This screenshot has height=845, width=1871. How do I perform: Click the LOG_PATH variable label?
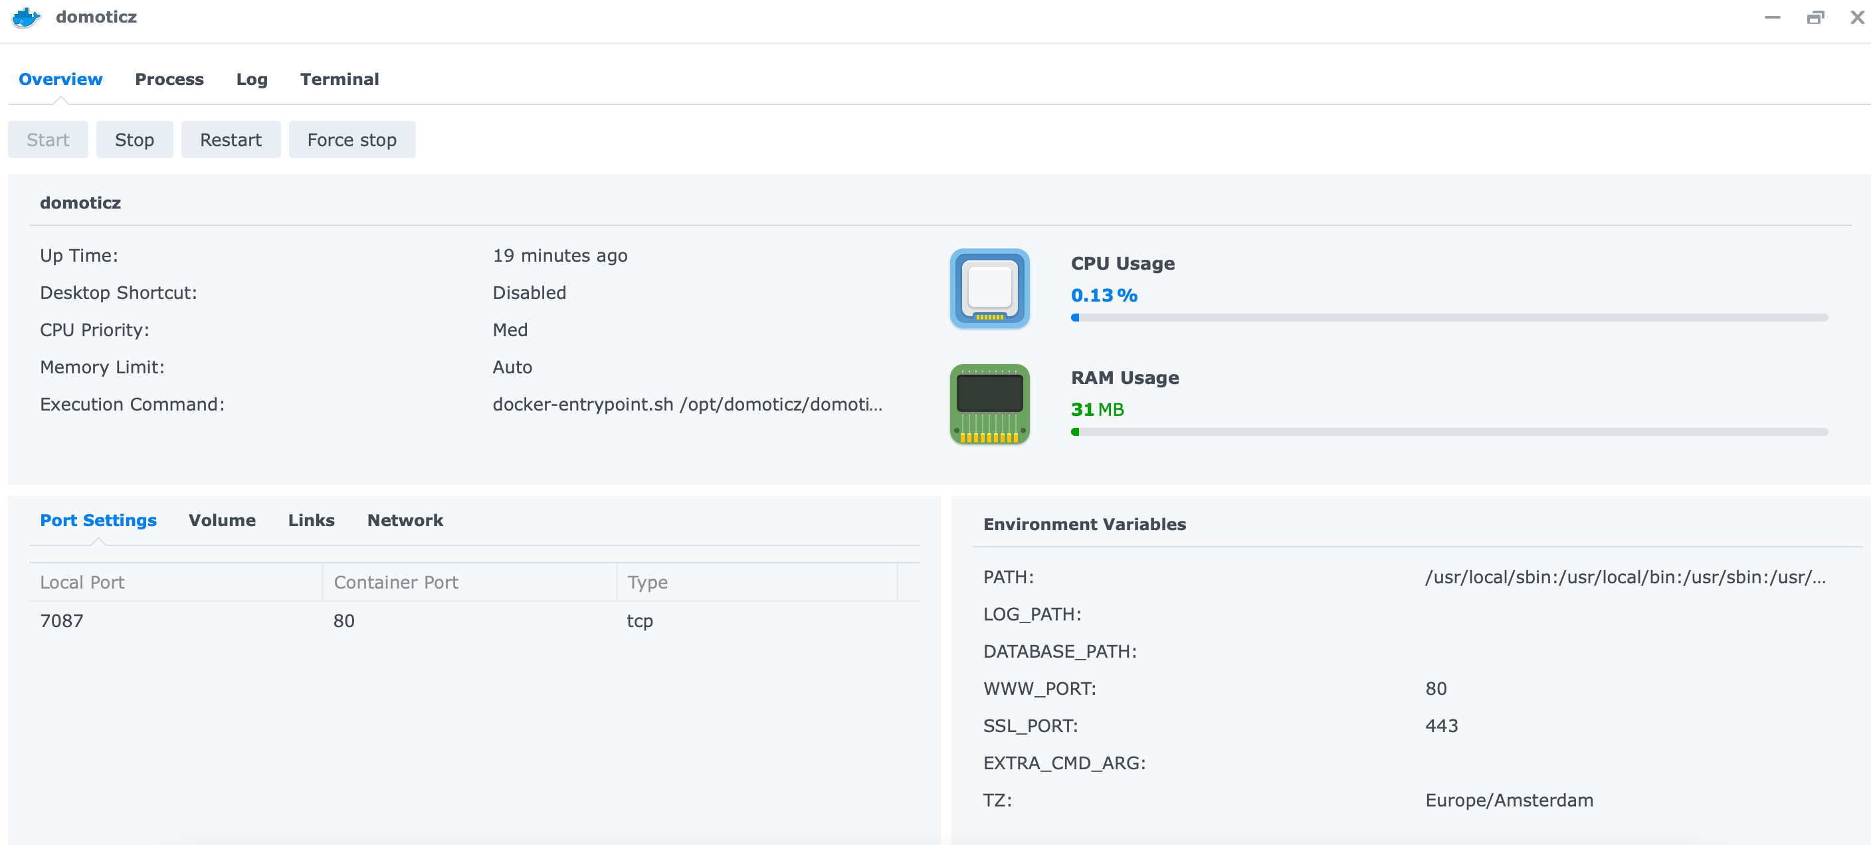(1031, 614)
